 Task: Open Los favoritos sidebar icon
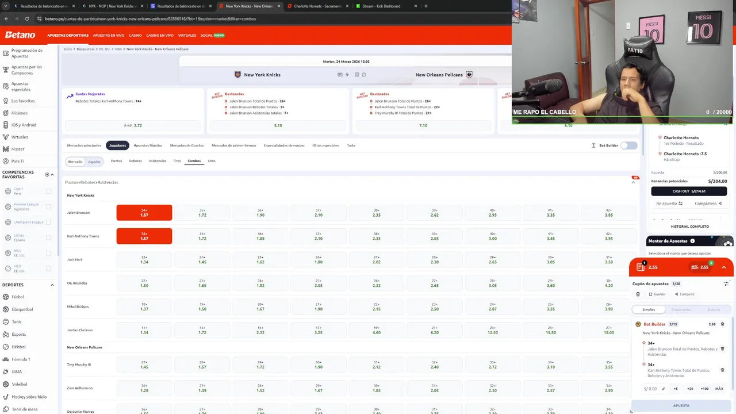click(5, 101)
